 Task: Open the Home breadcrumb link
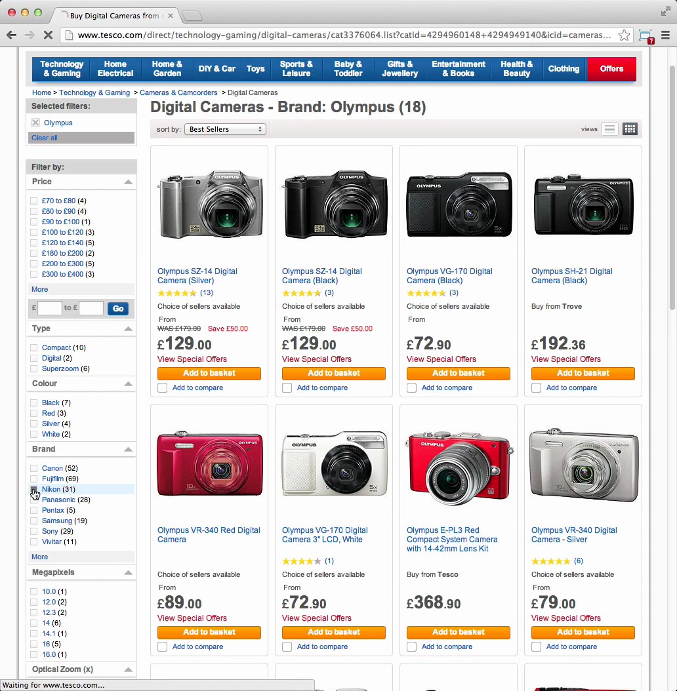[x=41, y=92]
